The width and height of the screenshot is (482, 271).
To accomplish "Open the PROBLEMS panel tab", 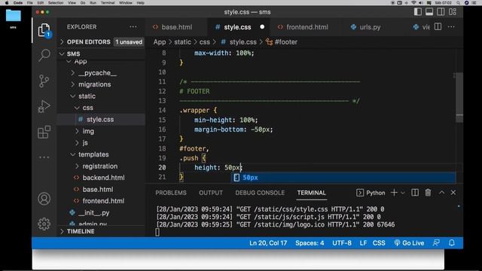I will [x=171, y=193].
